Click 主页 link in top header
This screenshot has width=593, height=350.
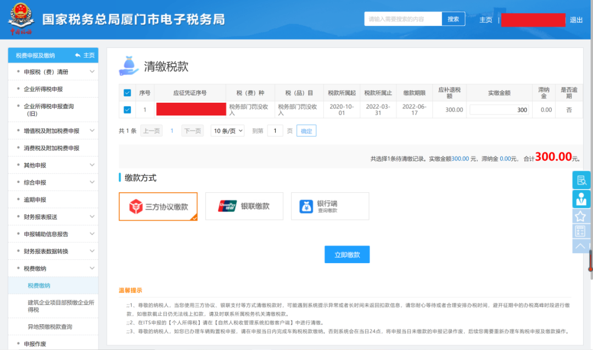(x=485, y=20)
